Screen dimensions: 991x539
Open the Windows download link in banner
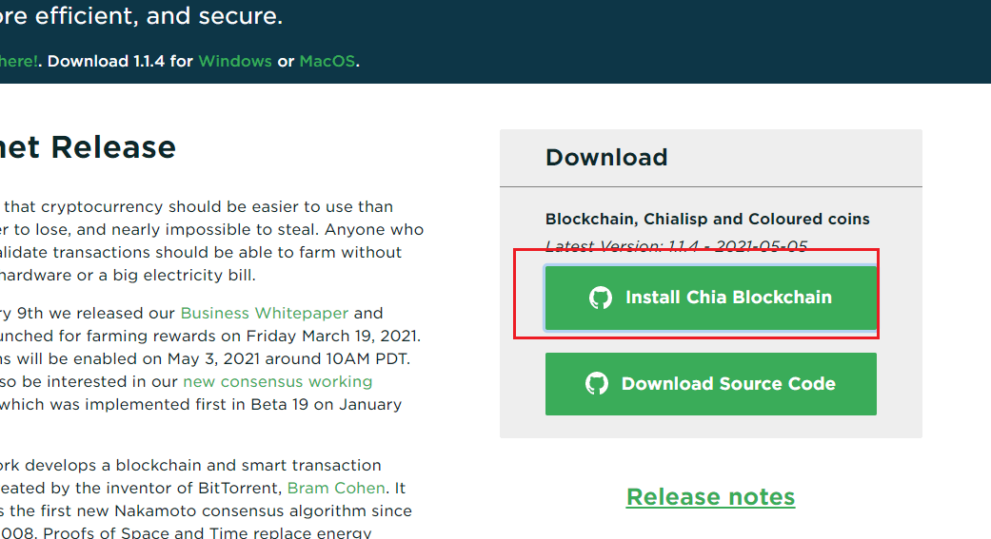coord(235,61)
